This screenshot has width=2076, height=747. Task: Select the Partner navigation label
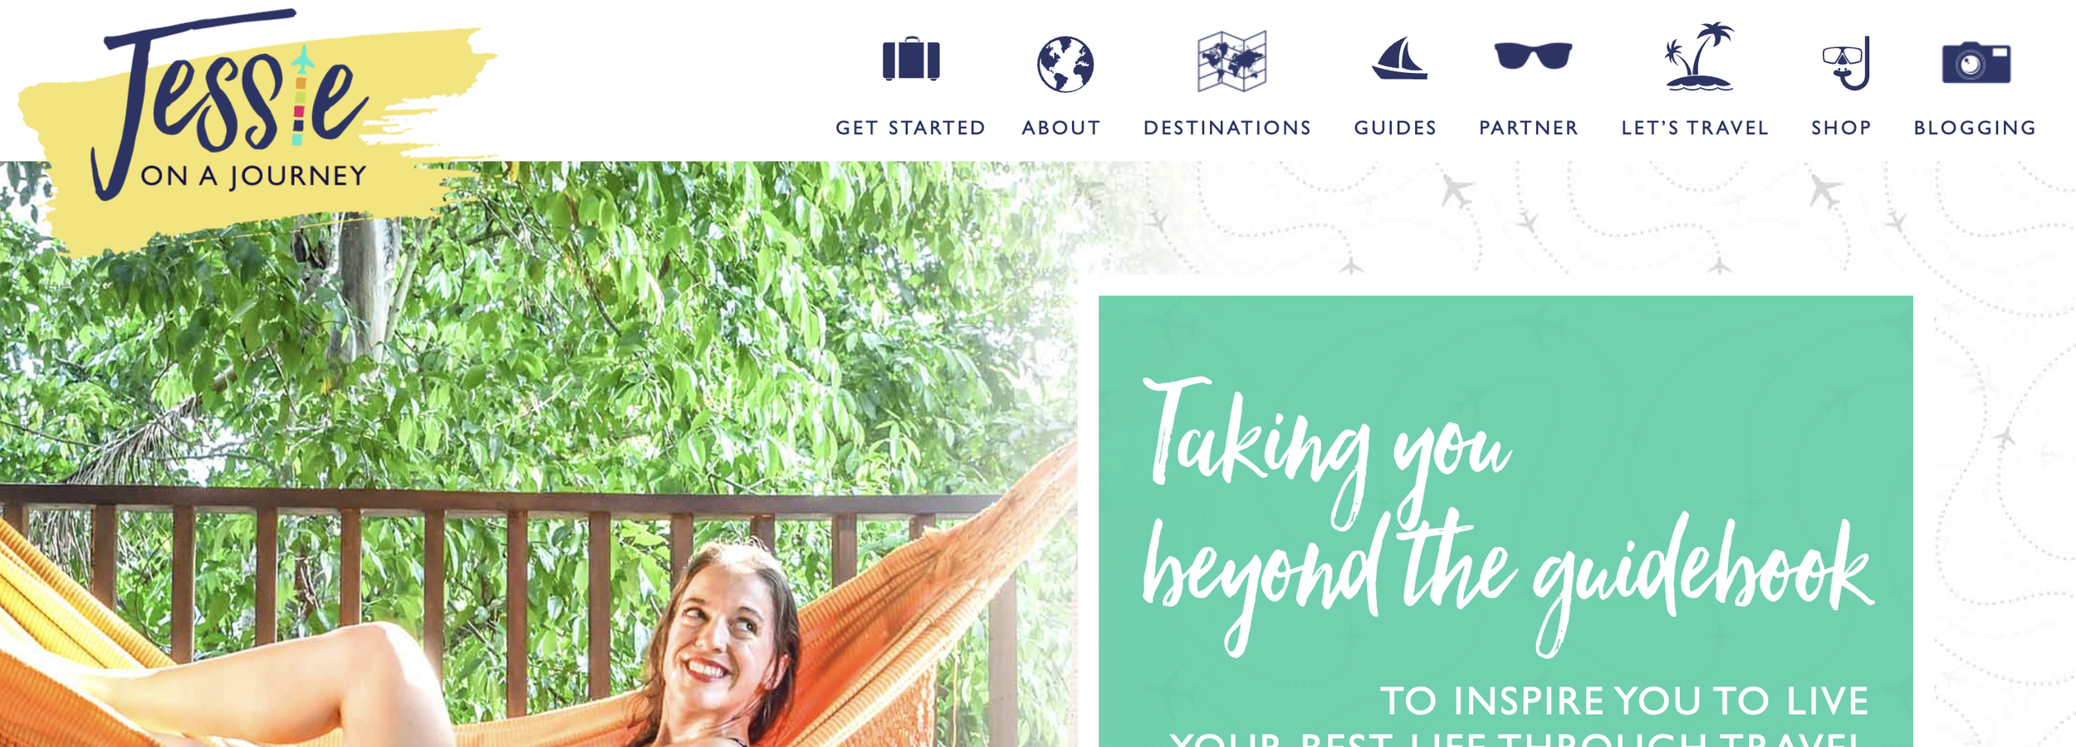pos(1529,128)
